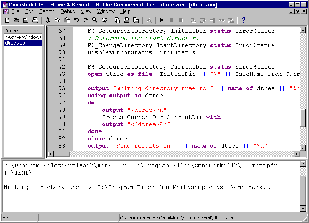Click the comment "; Determine the start directory"
Viewport: 309px width, 223px height.
click(143, 38)
